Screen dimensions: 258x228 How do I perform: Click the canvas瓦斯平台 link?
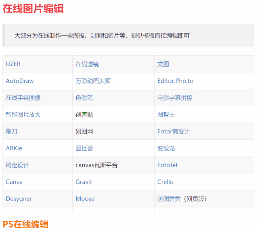[96, 165]
